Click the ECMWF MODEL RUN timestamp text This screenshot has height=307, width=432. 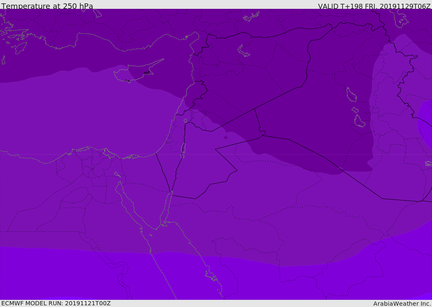click(x=56, y=303)
